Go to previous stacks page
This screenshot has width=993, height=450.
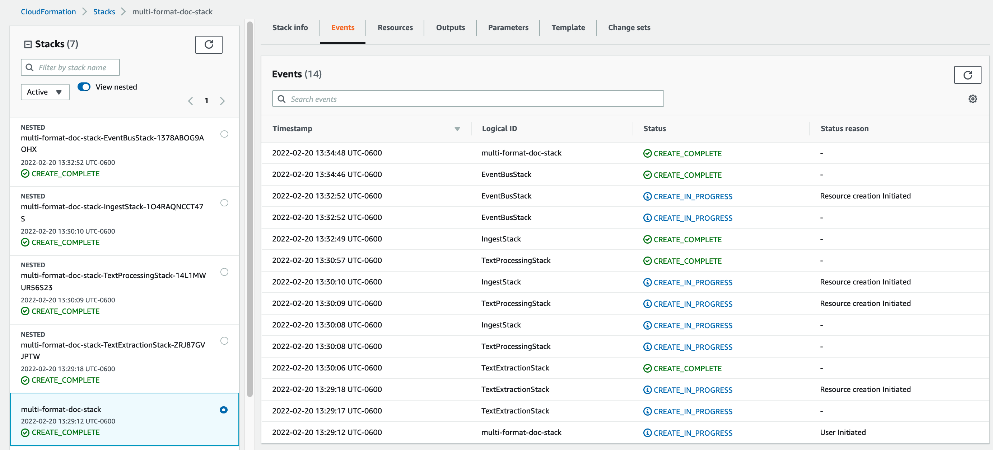(190, 101)
